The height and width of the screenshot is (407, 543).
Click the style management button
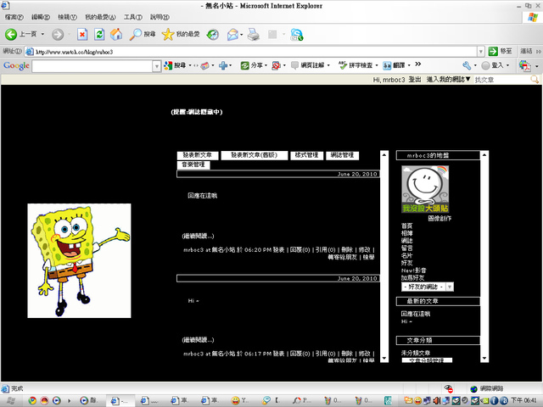pos(306,155)
